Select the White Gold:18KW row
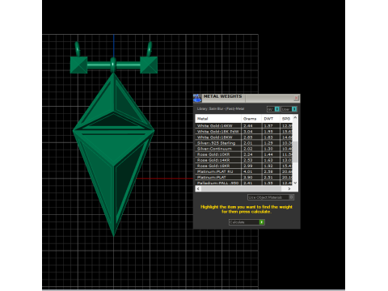Image resolution: width=388 pixels, height=291 pixels. (x=244, y=137)
